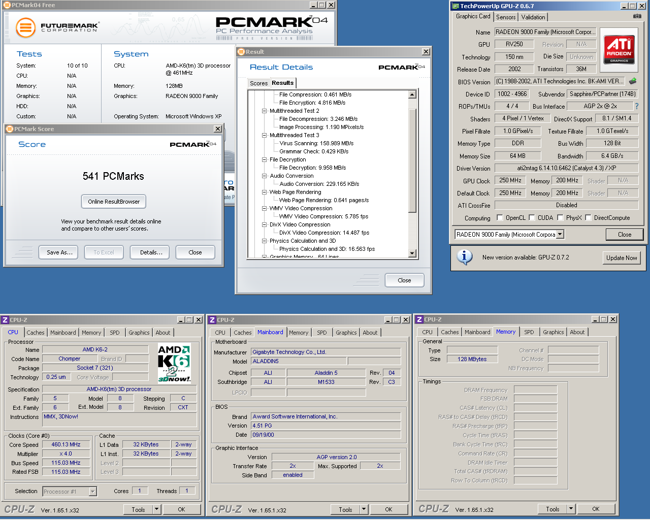The height and width of the screenshot is (520, 650).
Task: Click the AMD K6-2 3DNow logo in CPU-Z
Action: [x=174, y=364]
